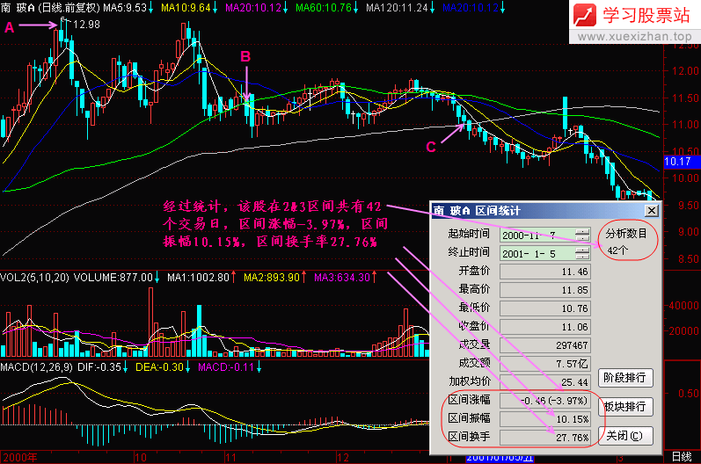Increase the 起始时间 date with the up spinner
This screenshot has width=701, height=464.
point(582,231)
